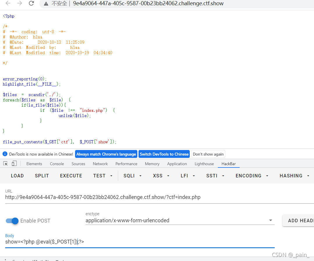Screen dimensions: 314x261
Task: Click the error_reporting(0) code line
Action: 25,79
